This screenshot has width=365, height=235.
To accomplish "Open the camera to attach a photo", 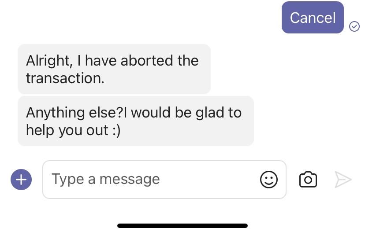I will 308,180.
